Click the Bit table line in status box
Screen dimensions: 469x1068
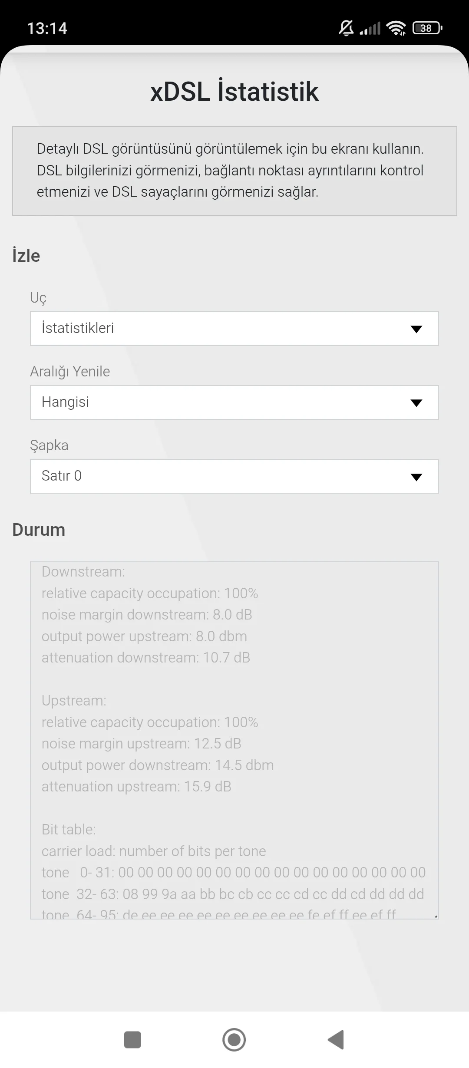tap(69, 830)
